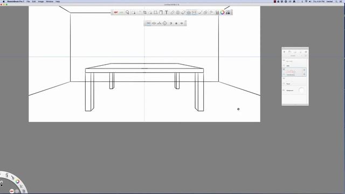This screenshot has height=194, width=345.
Task: Open the Copic Color Library
Action: (x=228, y=12)
